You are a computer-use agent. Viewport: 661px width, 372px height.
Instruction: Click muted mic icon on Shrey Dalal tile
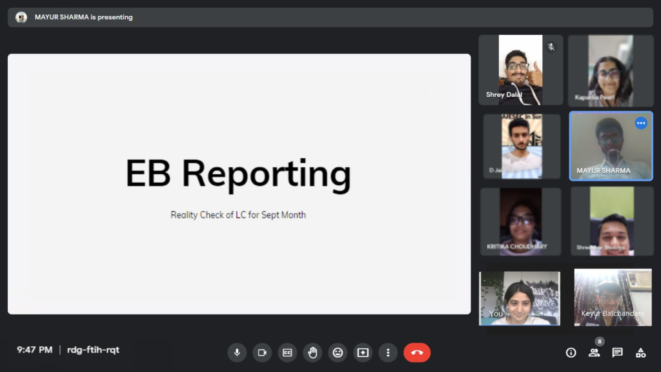tap(551, 47)
